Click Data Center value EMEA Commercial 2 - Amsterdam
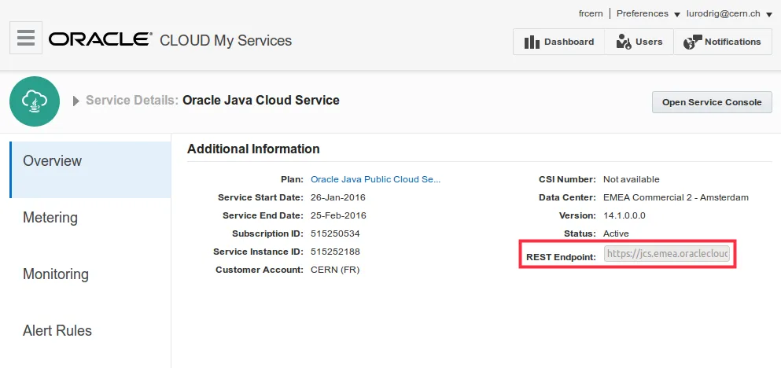 coord(676,197)
